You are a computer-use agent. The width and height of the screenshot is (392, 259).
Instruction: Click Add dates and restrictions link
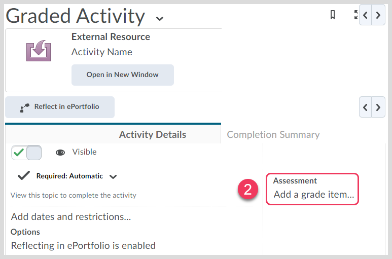pos(71,217)
